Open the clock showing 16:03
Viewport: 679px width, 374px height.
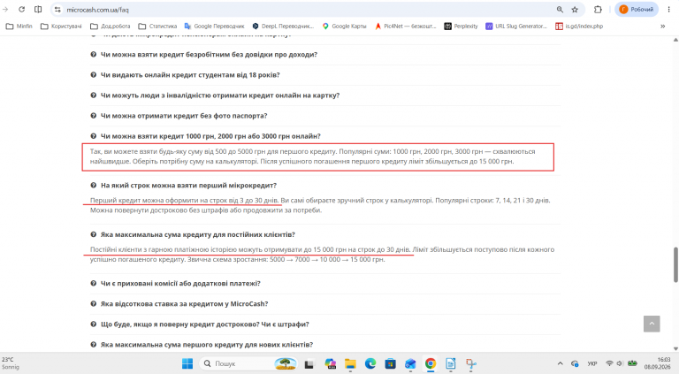[658, 363]
